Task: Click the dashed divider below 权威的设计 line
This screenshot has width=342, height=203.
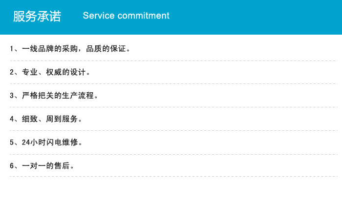Action: 173,83
